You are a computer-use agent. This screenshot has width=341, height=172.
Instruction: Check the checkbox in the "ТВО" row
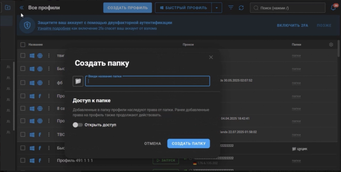pos(23,134)
